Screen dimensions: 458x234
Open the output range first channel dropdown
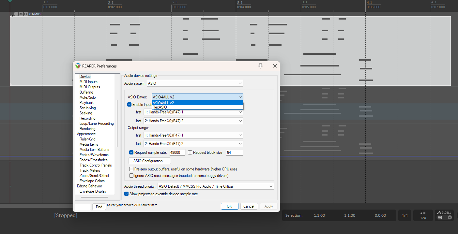tap(193, 135)
